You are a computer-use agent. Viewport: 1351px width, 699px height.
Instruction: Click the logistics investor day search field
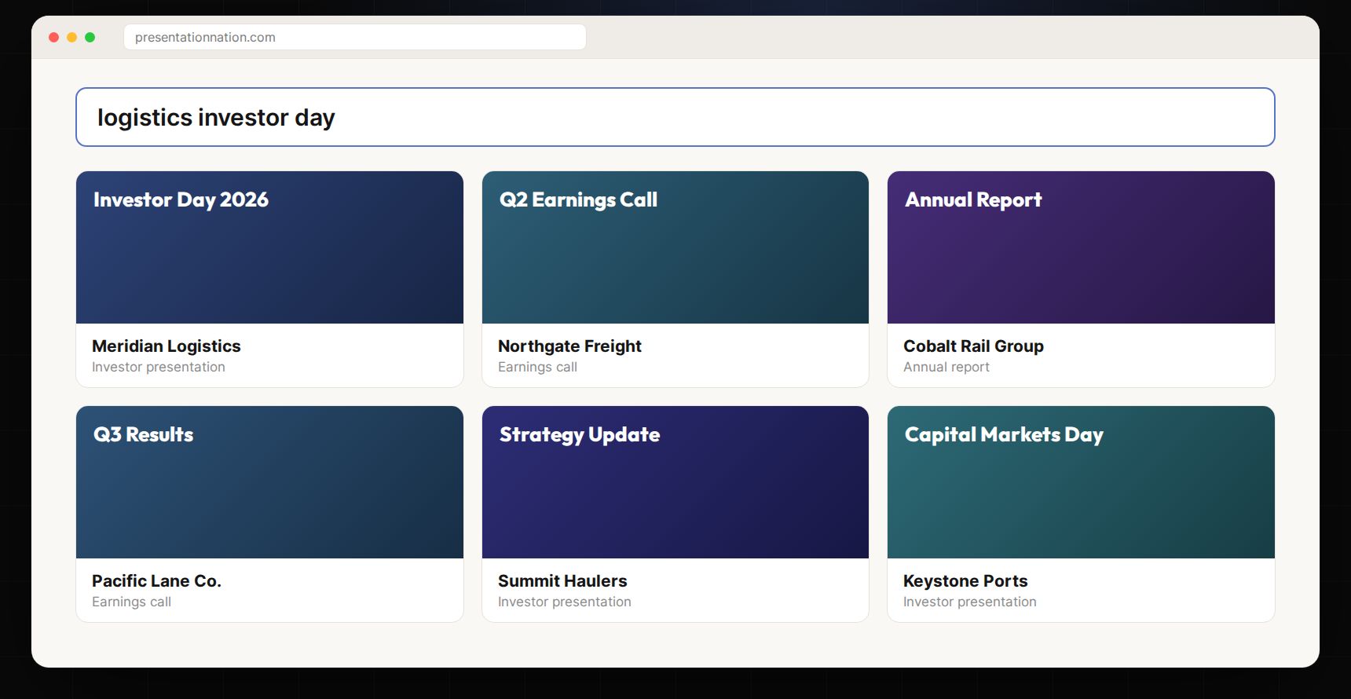click(x=675, y=117)
